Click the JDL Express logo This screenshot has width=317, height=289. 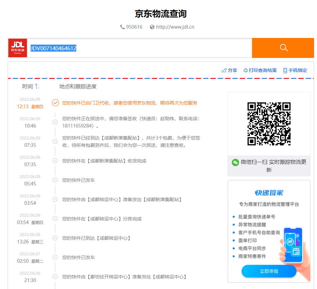(x=18, y=48)
